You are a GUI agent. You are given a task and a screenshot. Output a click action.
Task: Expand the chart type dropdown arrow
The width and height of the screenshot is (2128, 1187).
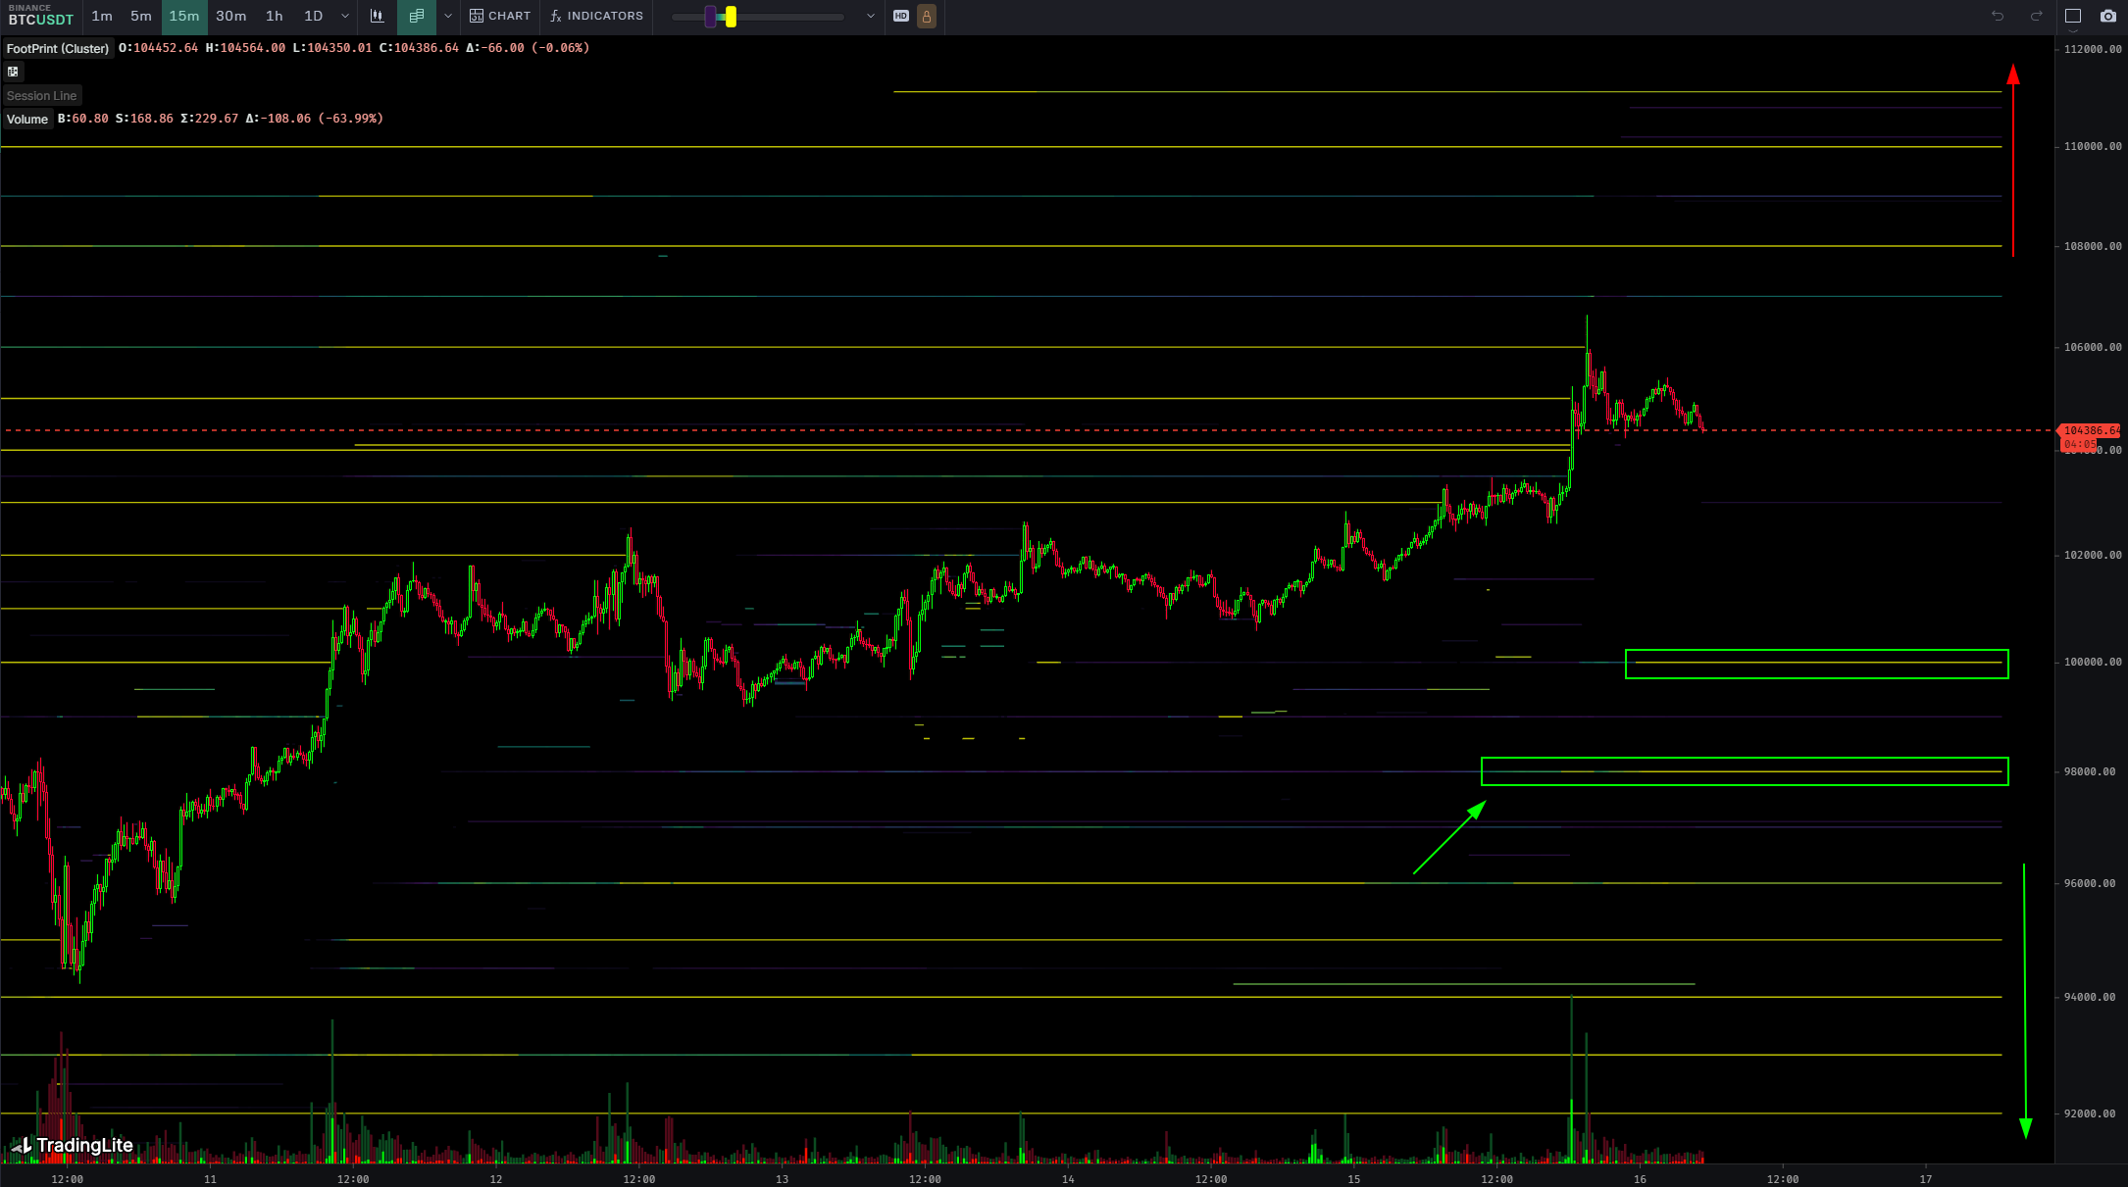448,16
